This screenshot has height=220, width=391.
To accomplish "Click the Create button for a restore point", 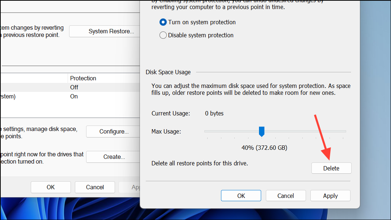I will (113, 157).
